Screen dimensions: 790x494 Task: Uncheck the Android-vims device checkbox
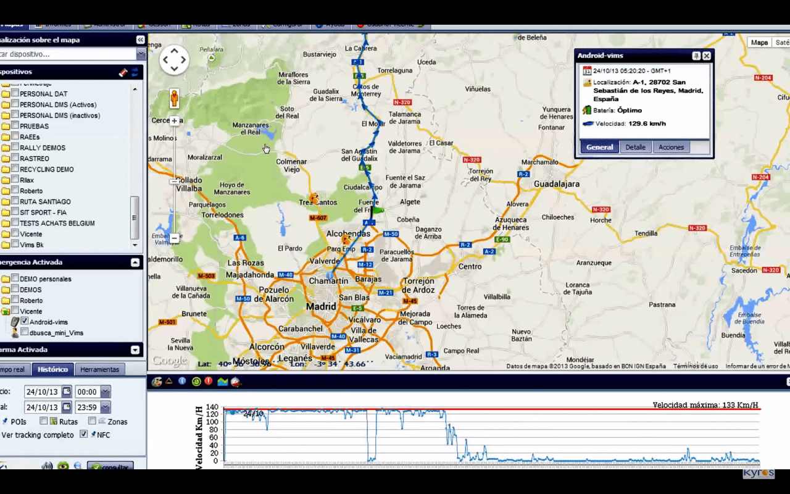coord(25,321)
